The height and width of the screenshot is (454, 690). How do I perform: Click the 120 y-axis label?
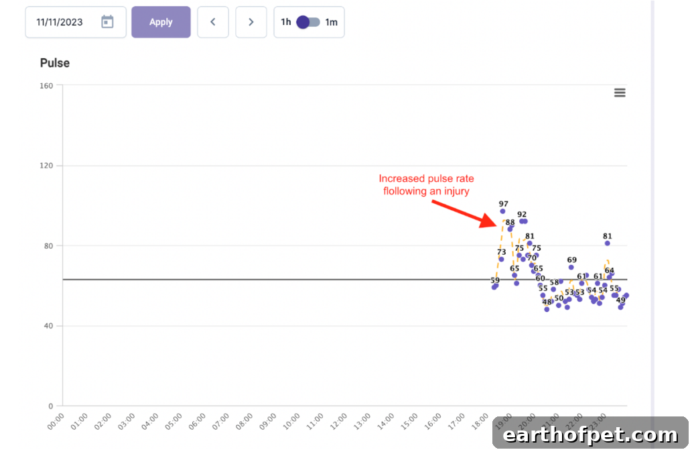pyautogui.click(x=46, y=166)
